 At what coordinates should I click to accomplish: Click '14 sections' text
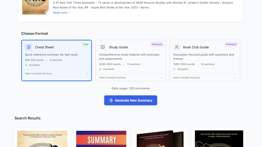pos(207,64)
